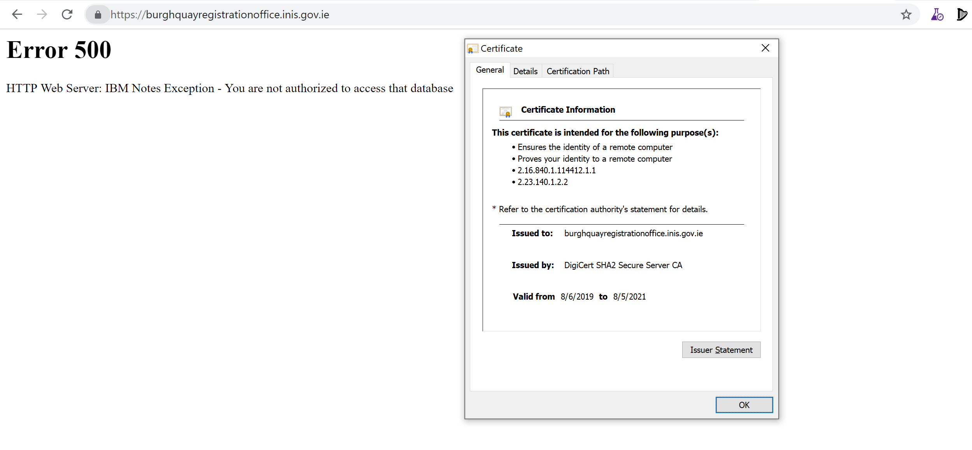Click the browser forward arrow
972x450 pixels.
[x=42, y=15]
